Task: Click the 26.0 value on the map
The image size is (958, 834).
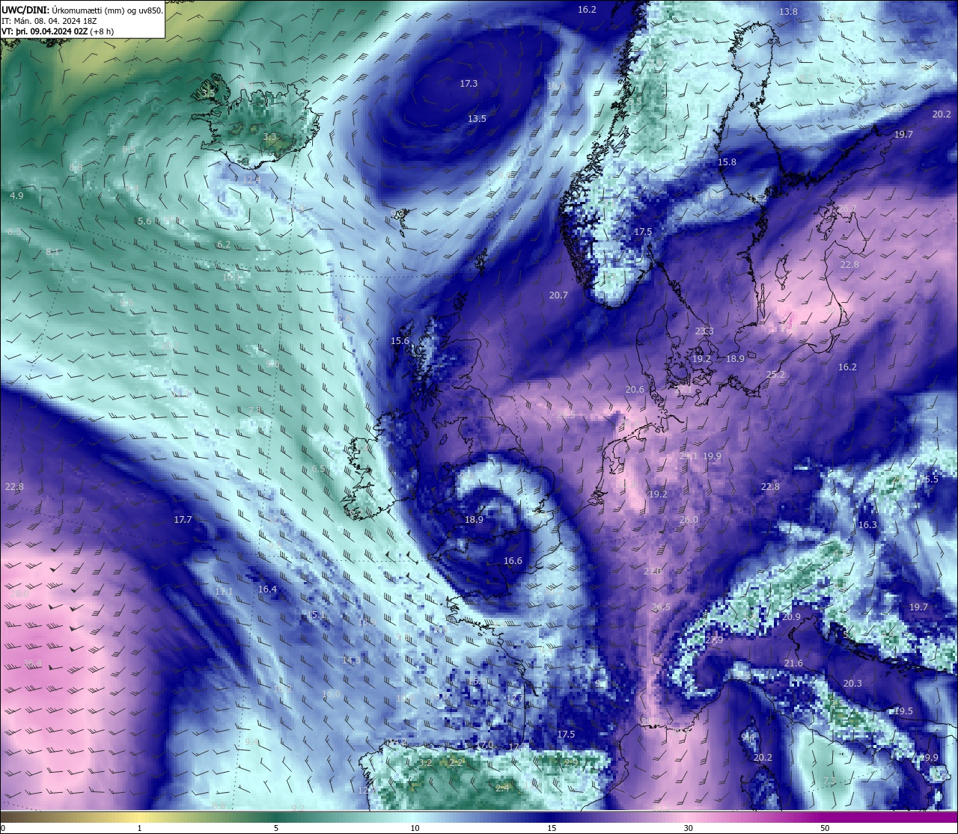Action: coord(689,520)
